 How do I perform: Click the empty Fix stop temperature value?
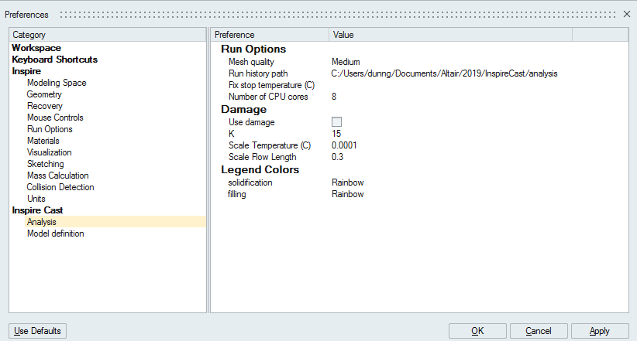[x=450, y=85]
